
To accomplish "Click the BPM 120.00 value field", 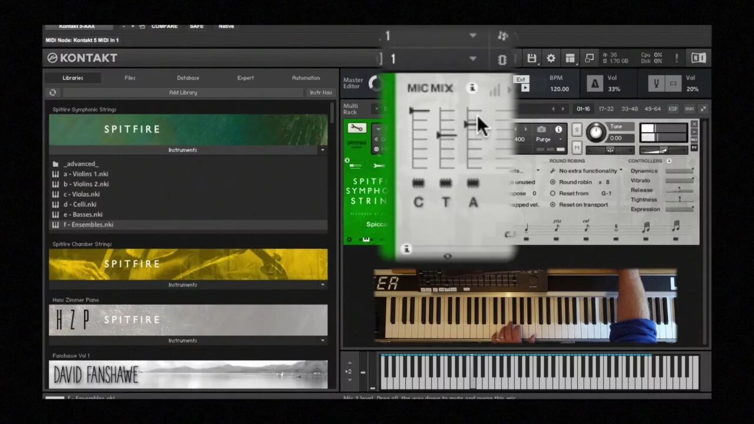I will pyautogui.click(x=559, y=89).
